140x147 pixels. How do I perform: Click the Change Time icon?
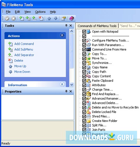(x=89, y=90)
